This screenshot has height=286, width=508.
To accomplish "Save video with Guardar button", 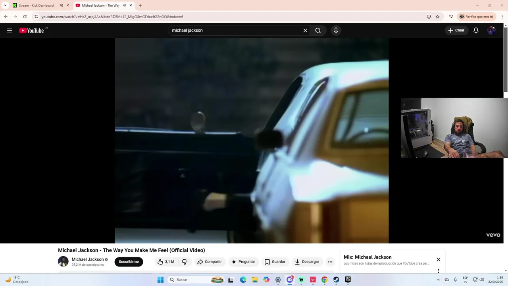I will [x=275, y=262].
